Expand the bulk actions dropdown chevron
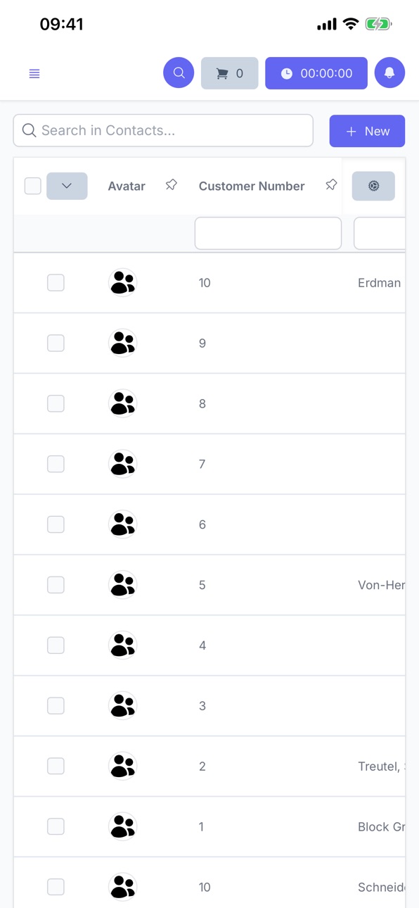Image resolution: width=419 pixels, height=908 pixels. 67,186
